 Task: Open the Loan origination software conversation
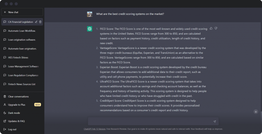[22, 40]
